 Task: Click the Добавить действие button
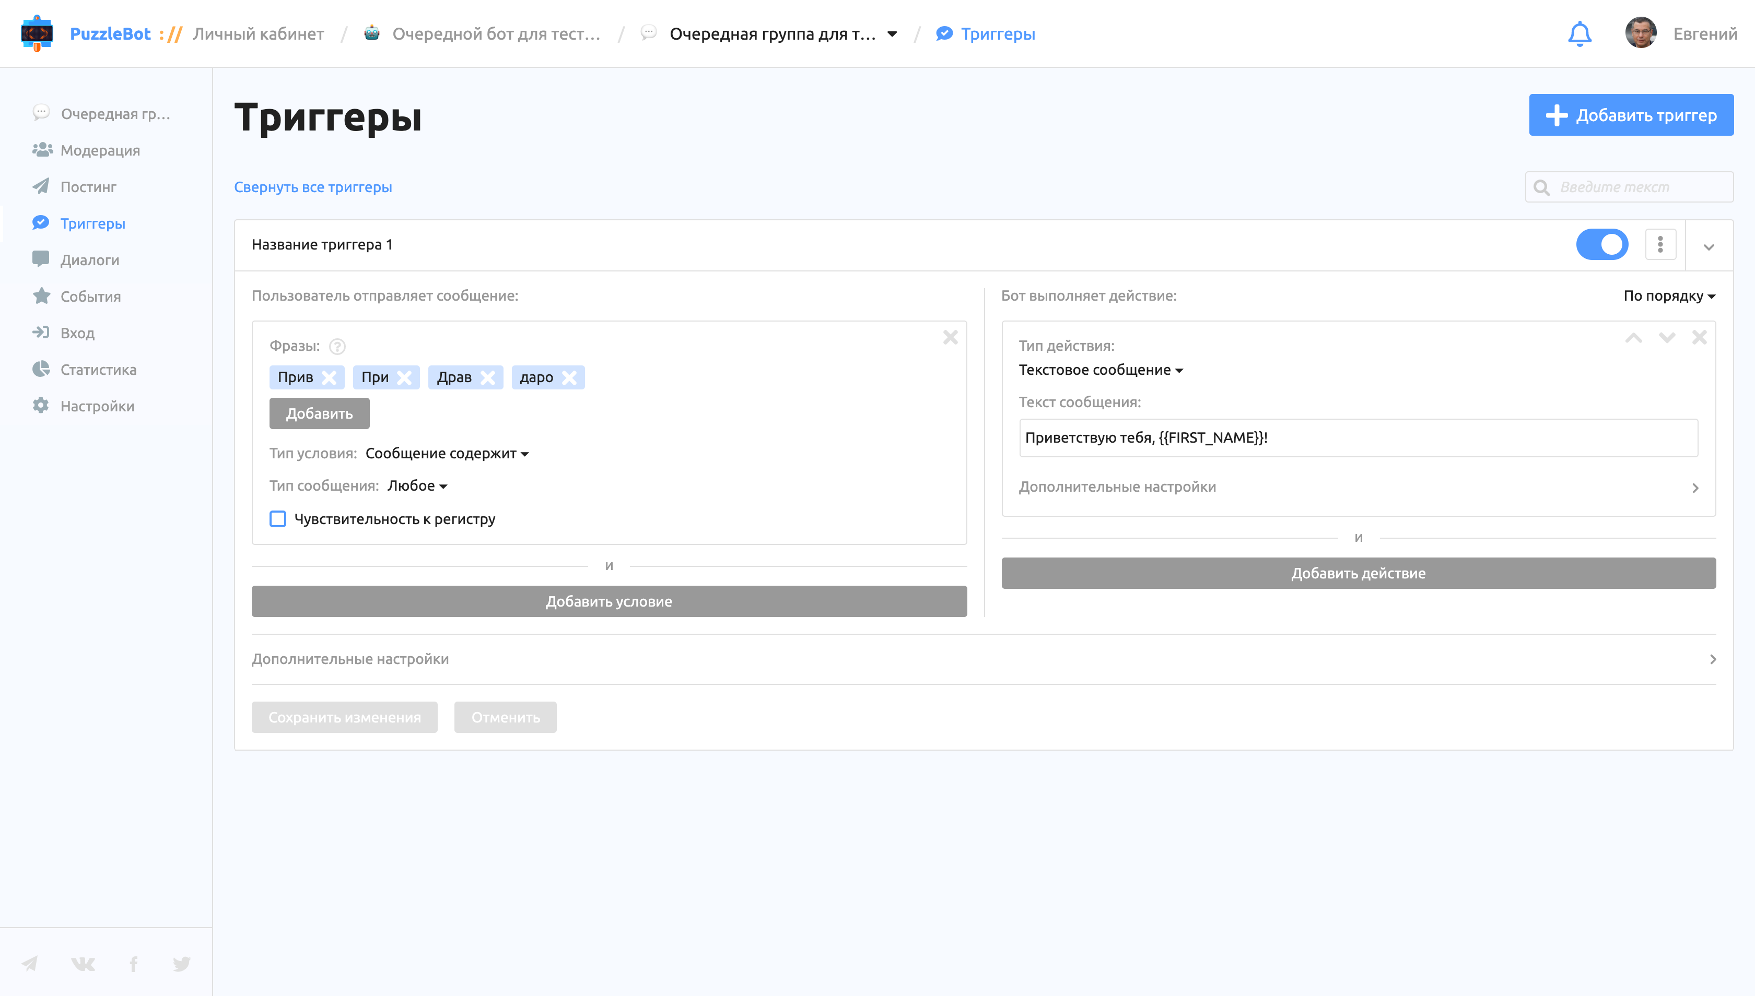tap(1358, 573)
